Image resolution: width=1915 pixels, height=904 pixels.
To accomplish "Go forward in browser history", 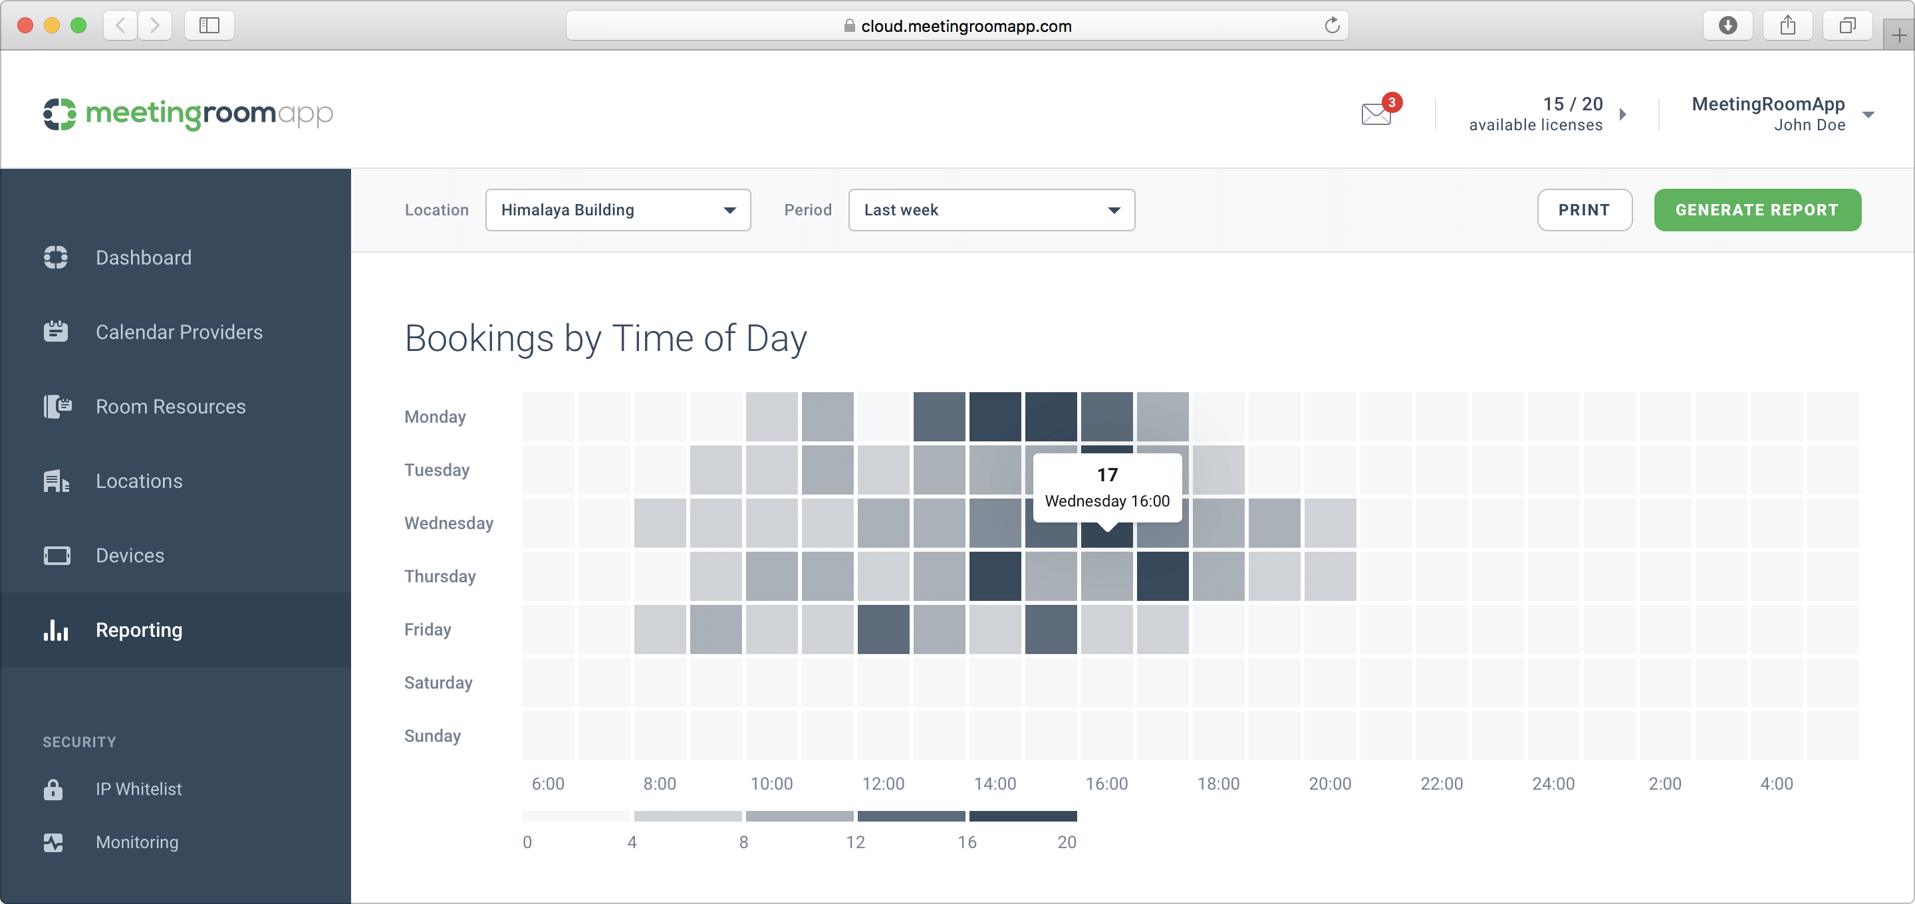I will coord(155,26).
